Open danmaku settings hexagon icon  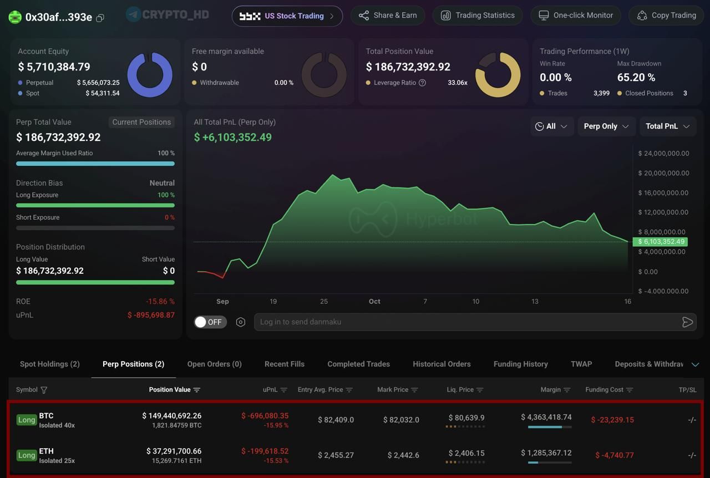[x=241, y=322]
